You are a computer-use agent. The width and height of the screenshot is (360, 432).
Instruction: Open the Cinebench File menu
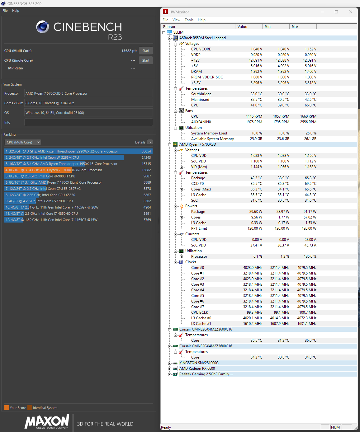tap(5, 11)
